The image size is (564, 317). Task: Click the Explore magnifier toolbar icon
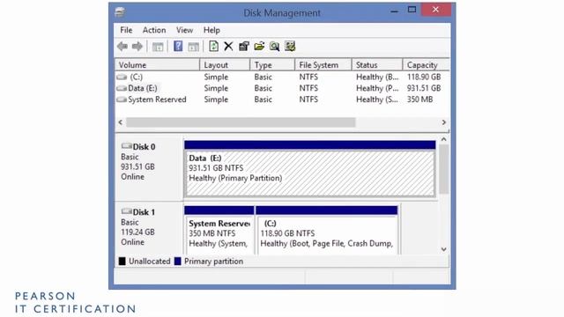pyautogui.click(x=274, y=46)
